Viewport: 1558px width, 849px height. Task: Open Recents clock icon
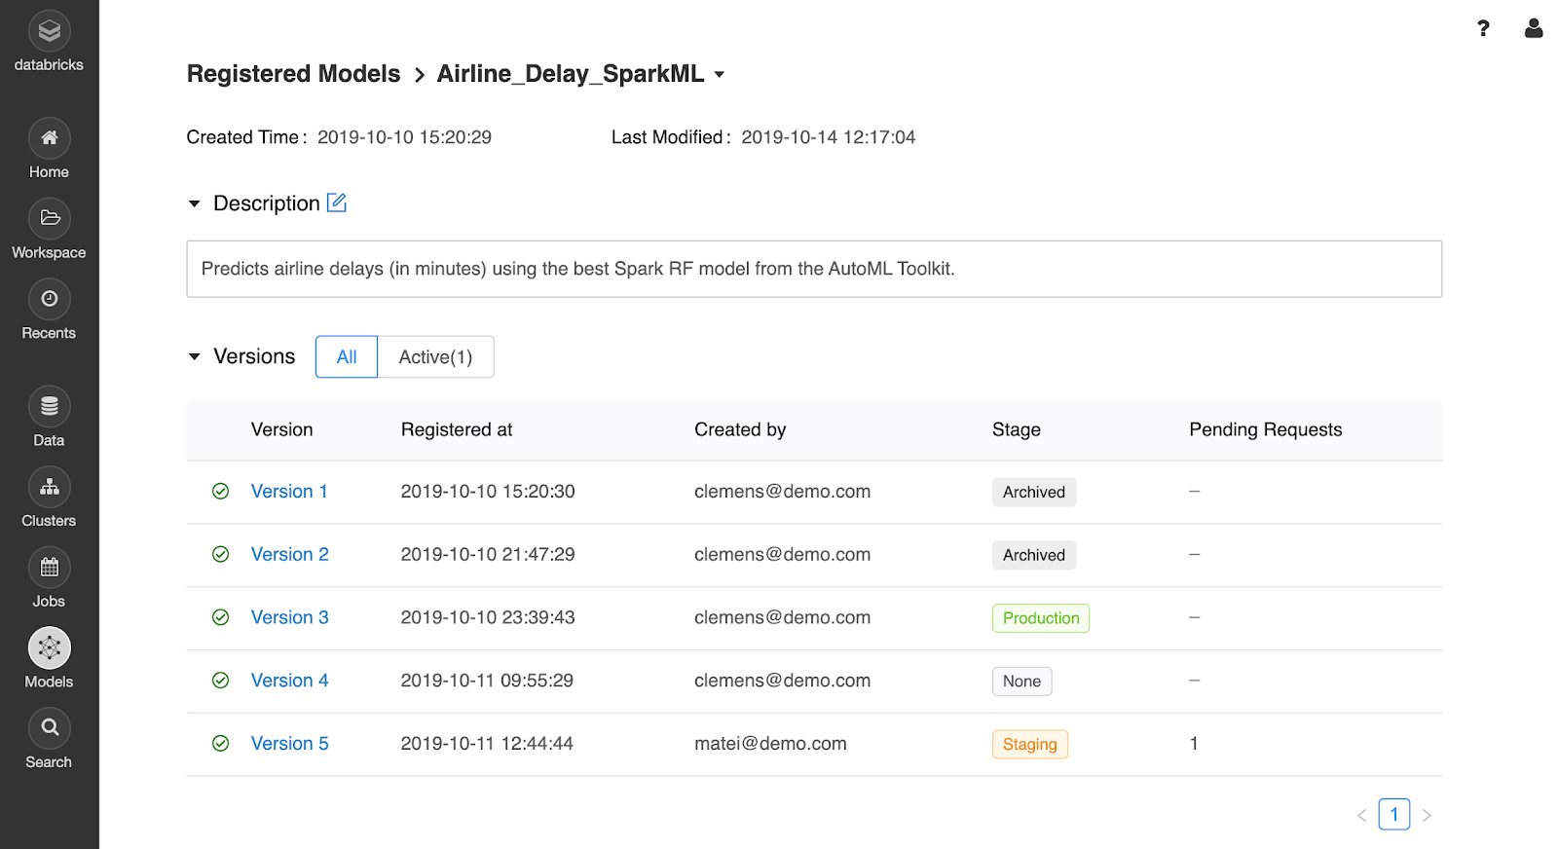tap(49, 300)
